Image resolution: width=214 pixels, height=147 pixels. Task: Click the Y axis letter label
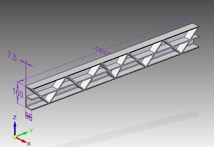31,130
